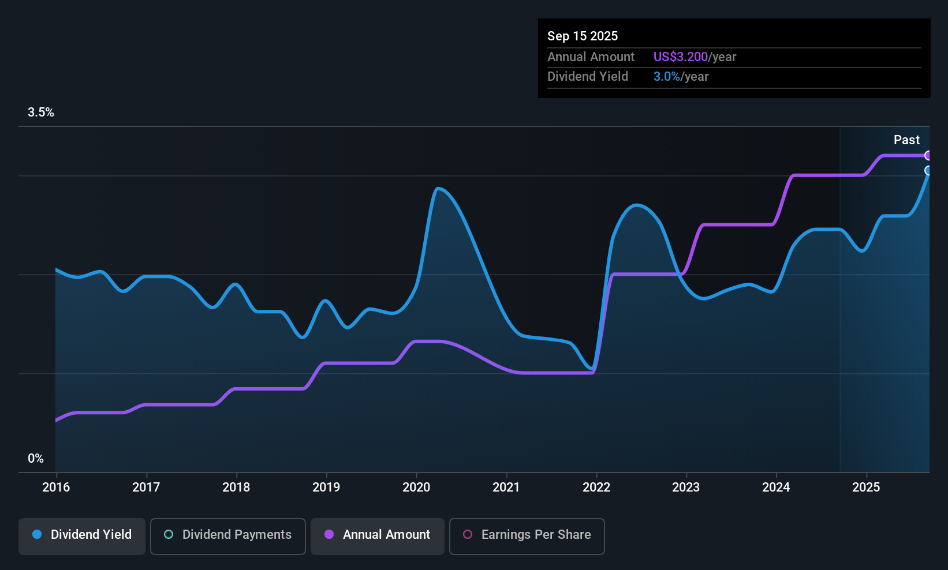Click the 3.5% y-axis label
Viewport: 948px width, 570px height.
tap(41, 112)
